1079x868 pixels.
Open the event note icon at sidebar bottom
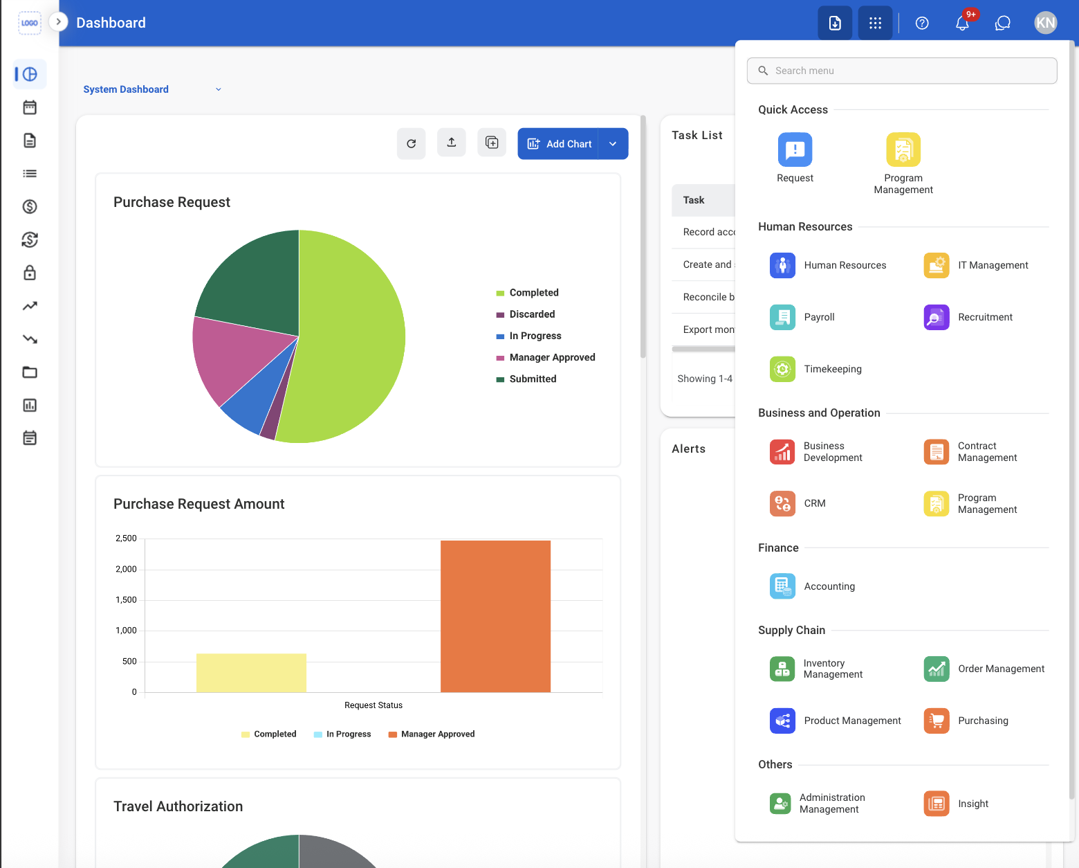30,437
